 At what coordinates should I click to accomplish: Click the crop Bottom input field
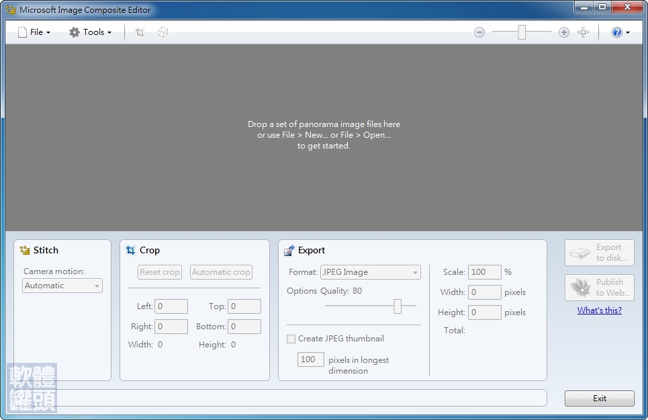[244, 327]
